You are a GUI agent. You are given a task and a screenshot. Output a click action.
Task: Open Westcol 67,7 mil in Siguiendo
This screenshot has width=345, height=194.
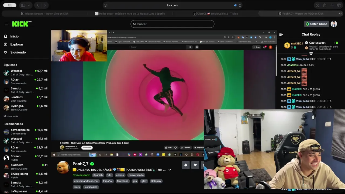point(25,73)
